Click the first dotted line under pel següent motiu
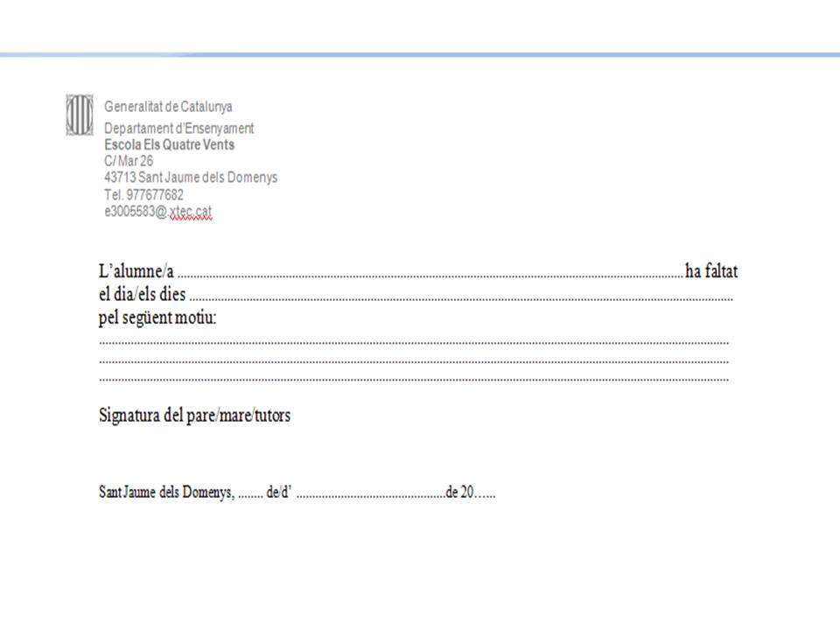This screenshot has width=840, height=630. (x=414, y=342)
